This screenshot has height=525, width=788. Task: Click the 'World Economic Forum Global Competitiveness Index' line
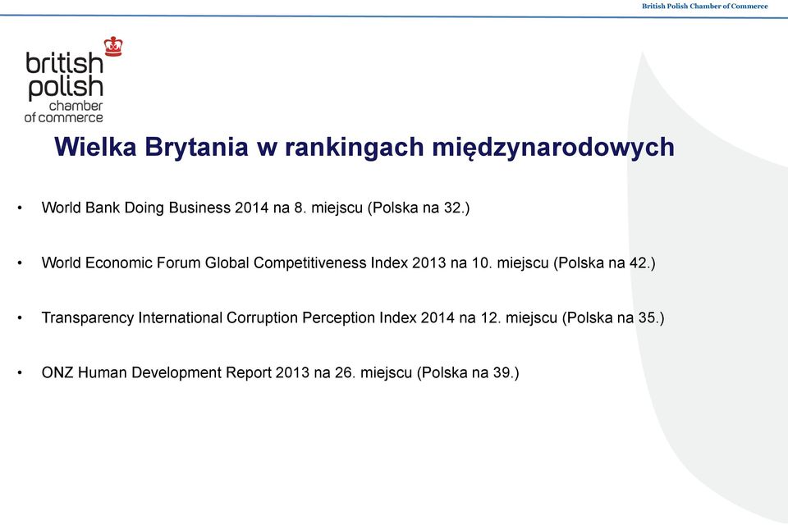pyautogui.click(x=349, y=262)
